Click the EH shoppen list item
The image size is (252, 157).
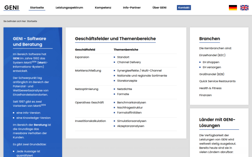pos(211,62)
